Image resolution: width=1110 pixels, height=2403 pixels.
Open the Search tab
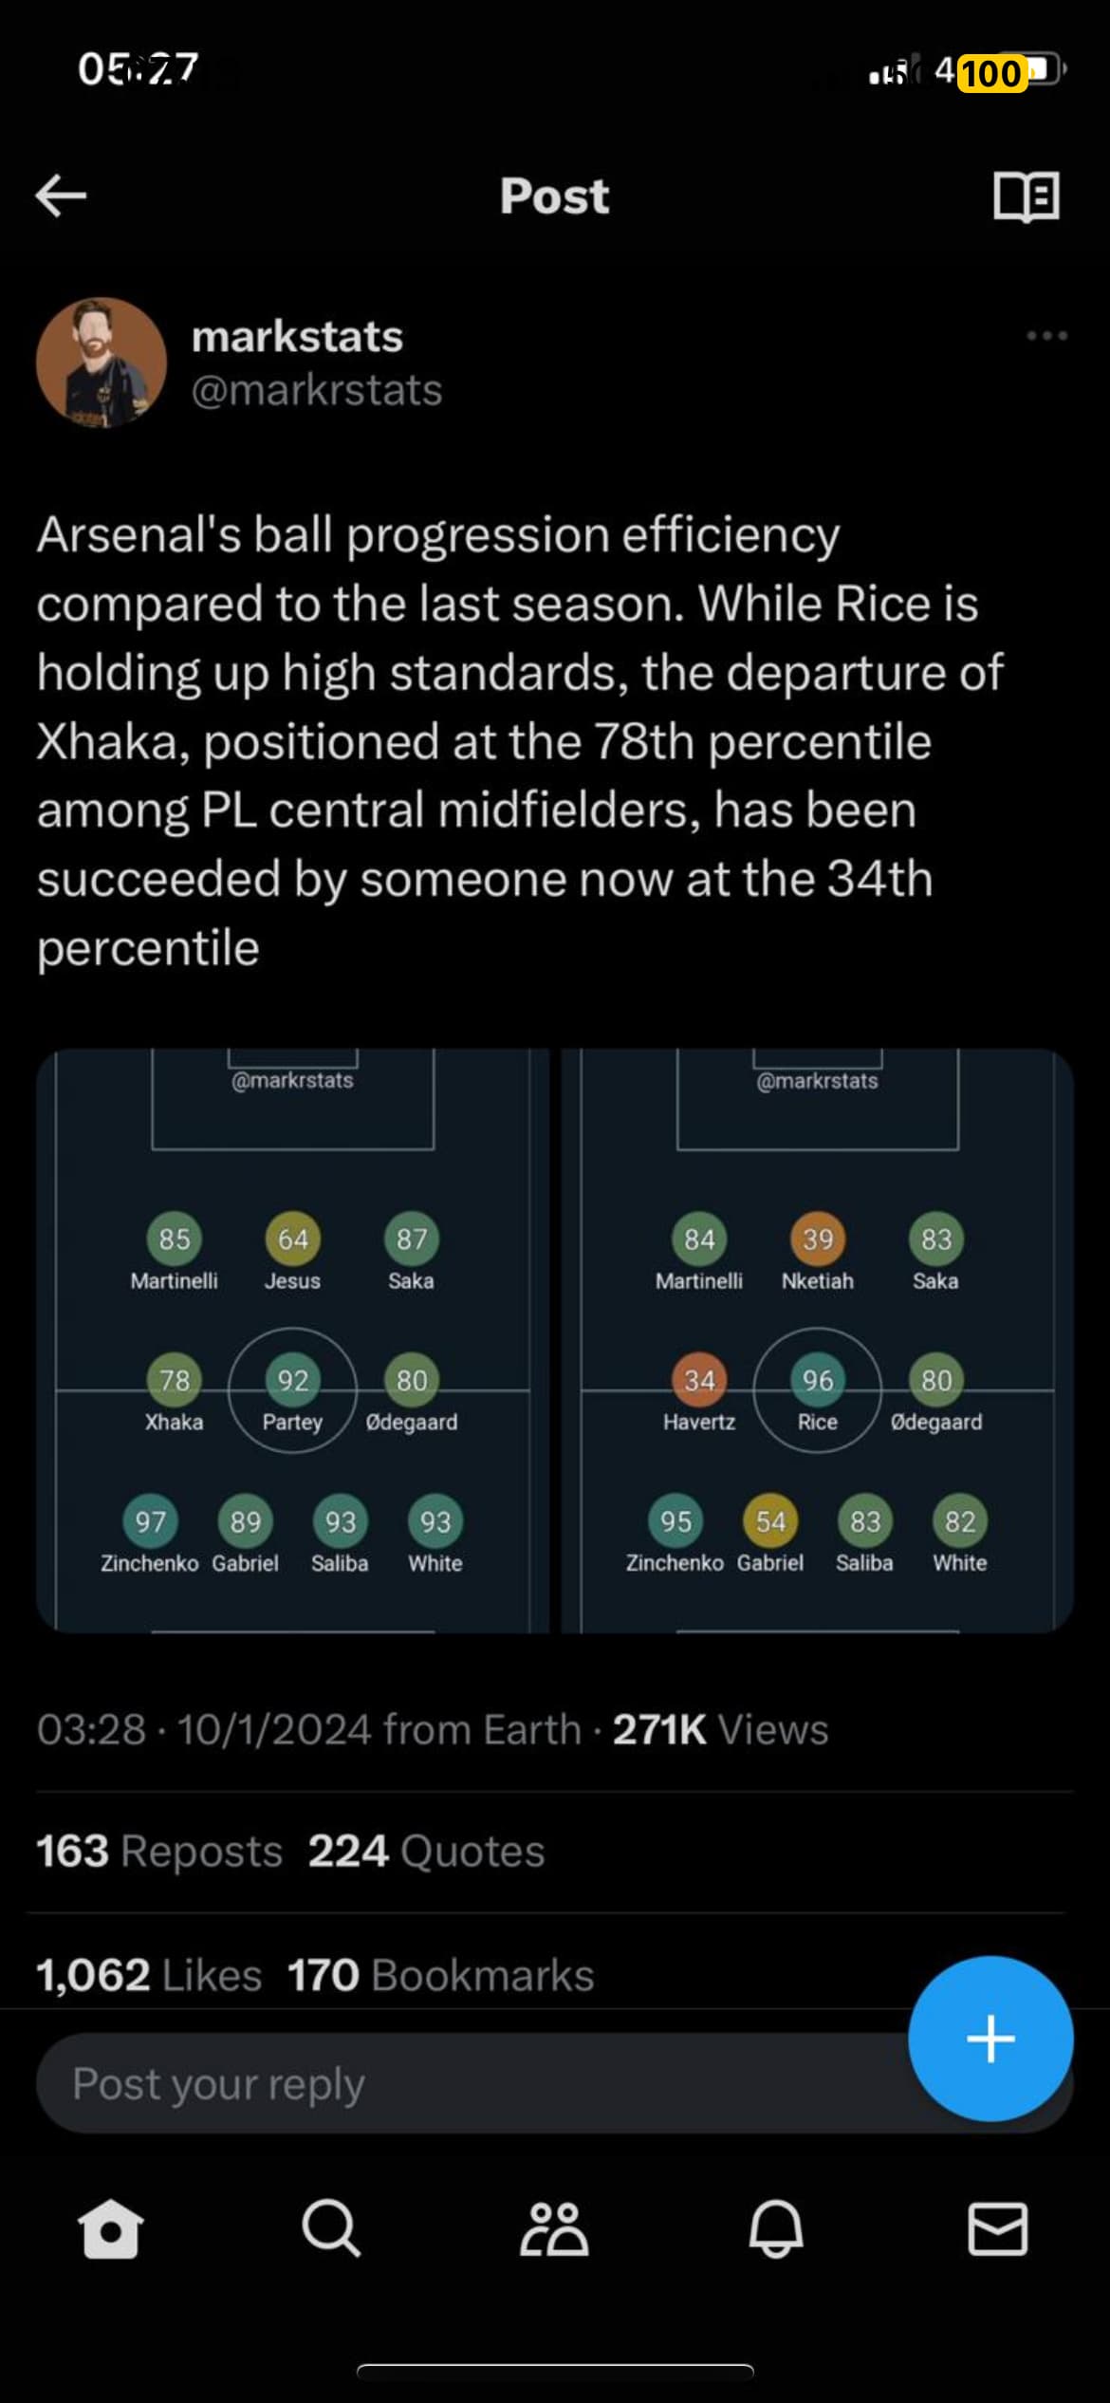click(x=331, y=2228)
